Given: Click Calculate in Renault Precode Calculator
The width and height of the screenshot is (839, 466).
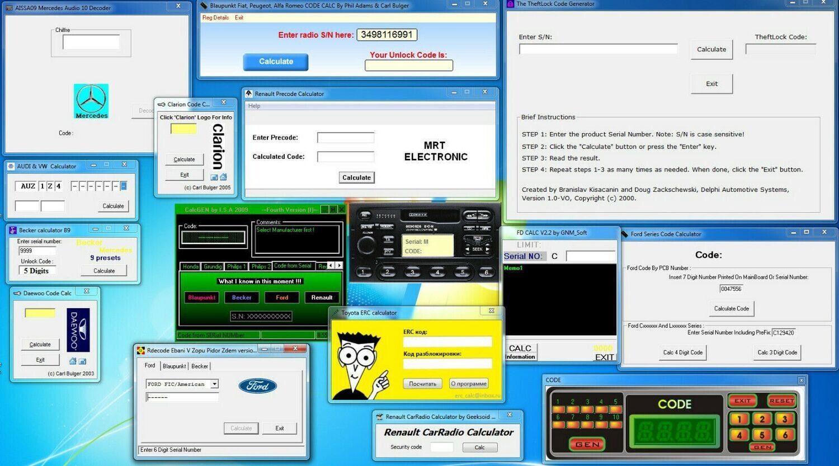Looking at the screenshot, I should pyautogui.click(x=356, y=177).
